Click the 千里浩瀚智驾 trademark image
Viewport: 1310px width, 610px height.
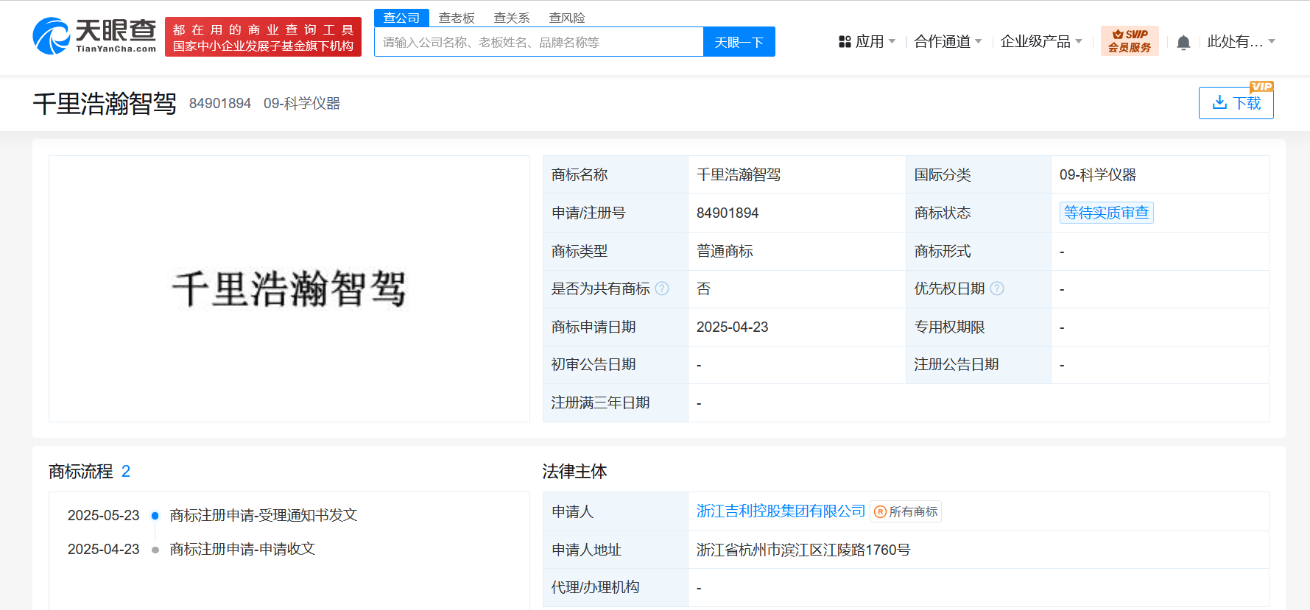coord(289,288)
